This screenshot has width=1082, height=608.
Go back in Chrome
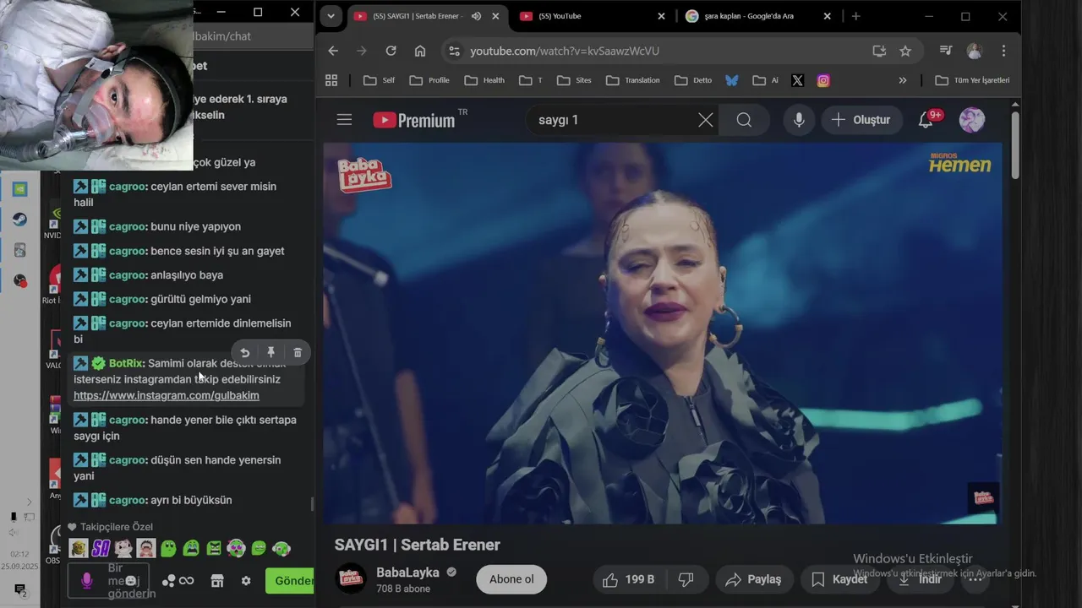pyautogui.click(x=333, y=51)
